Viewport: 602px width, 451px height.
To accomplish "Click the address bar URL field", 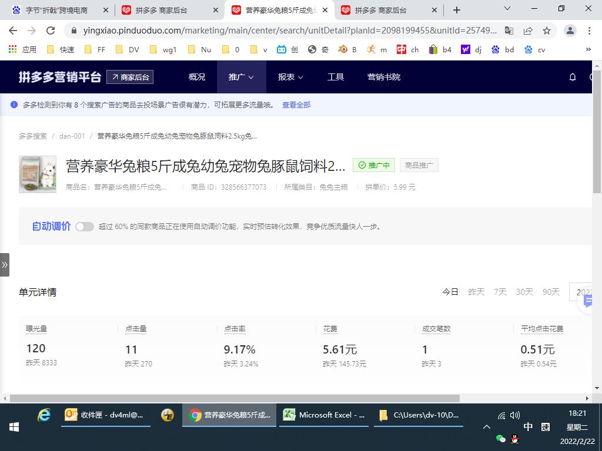I will tap(290, 31).
